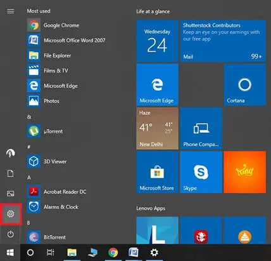Click the Power button in Start sidebar
The height and width of the screenshot is (261, 271).
point(11,234)
